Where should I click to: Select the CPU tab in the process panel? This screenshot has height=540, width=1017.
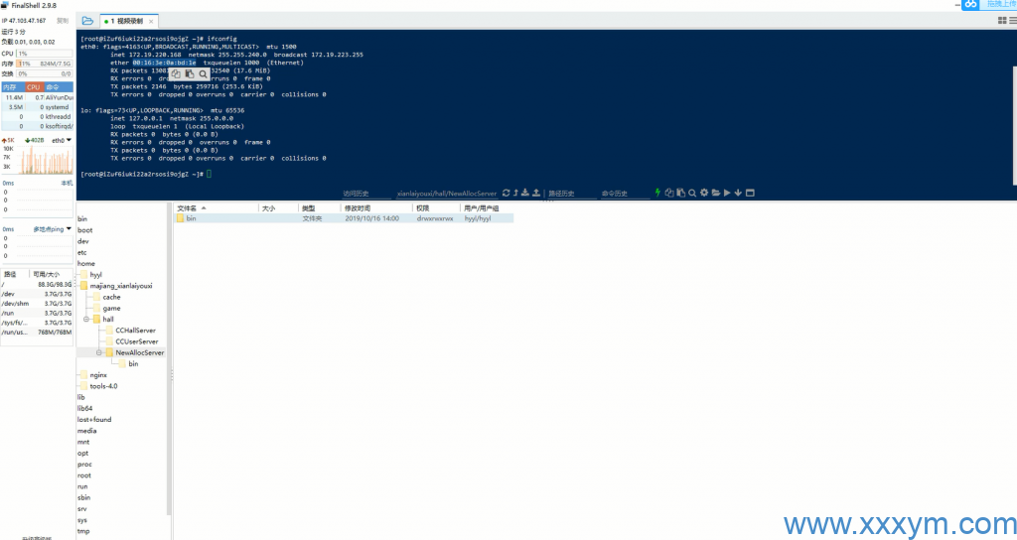point(33,87)
